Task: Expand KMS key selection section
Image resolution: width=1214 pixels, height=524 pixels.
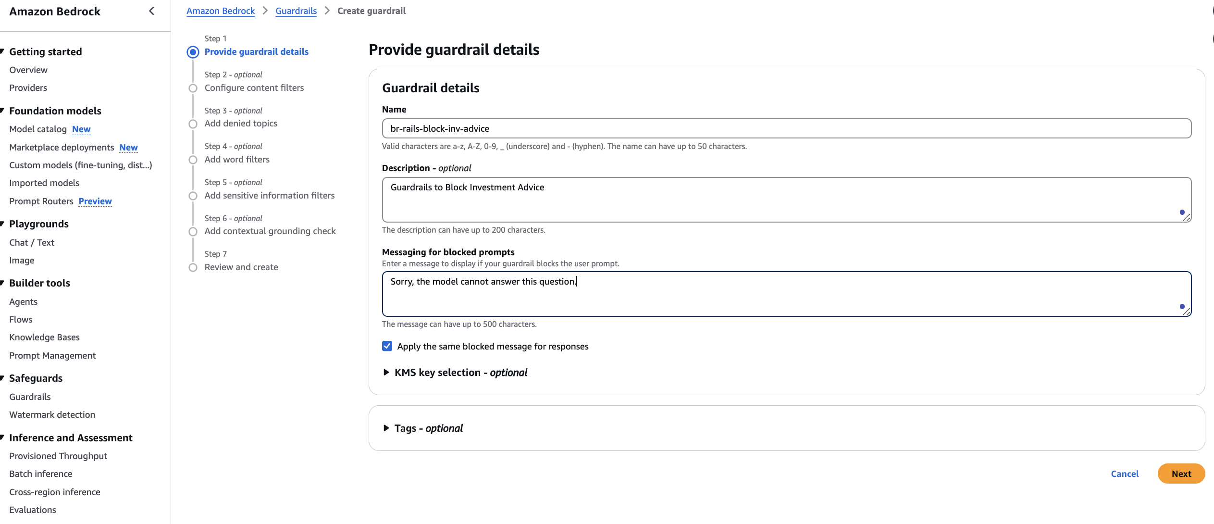Action: (386, 373)
